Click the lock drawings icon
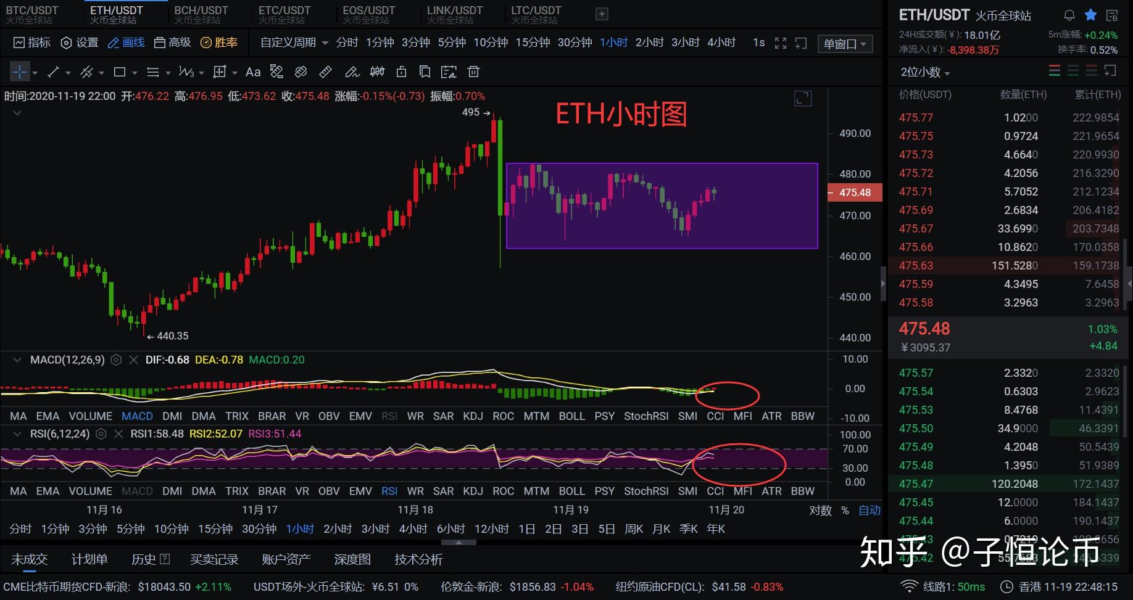The image size is (1133, 600). click(x=401, y=72)
